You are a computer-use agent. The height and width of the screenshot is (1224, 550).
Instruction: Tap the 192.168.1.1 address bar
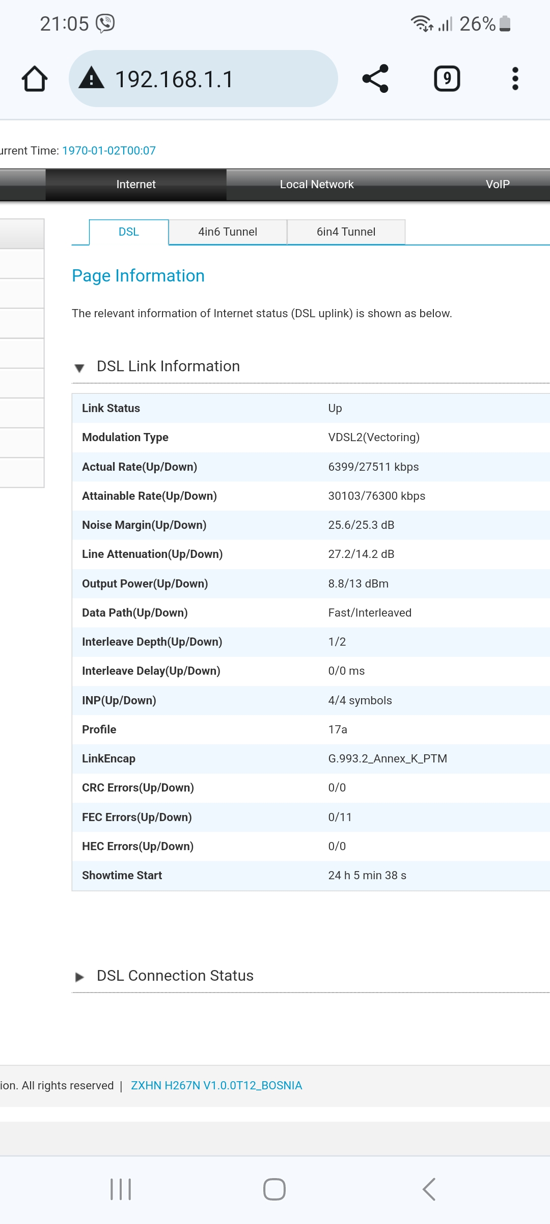[203, 79]
